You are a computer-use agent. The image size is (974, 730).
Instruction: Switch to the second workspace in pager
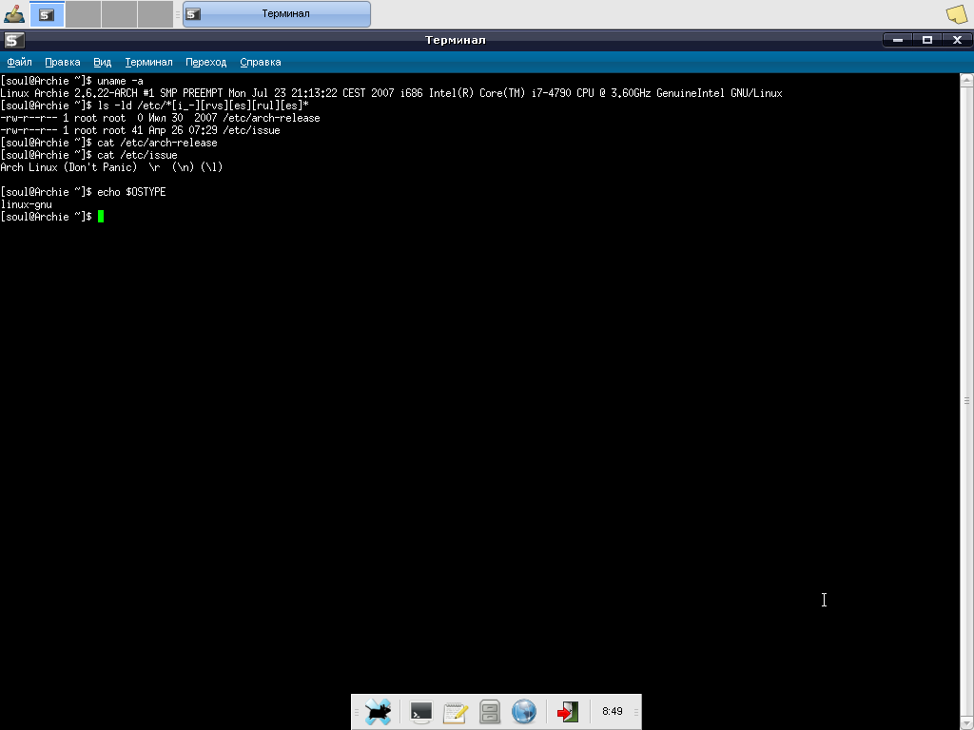point(84,14)
